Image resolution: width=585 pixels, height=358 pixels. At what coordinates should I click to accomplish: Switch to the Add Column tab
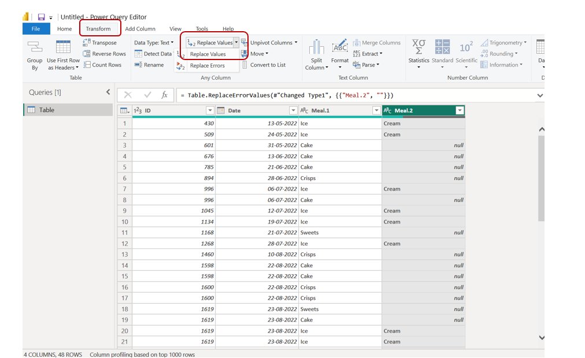click(140, 29)
